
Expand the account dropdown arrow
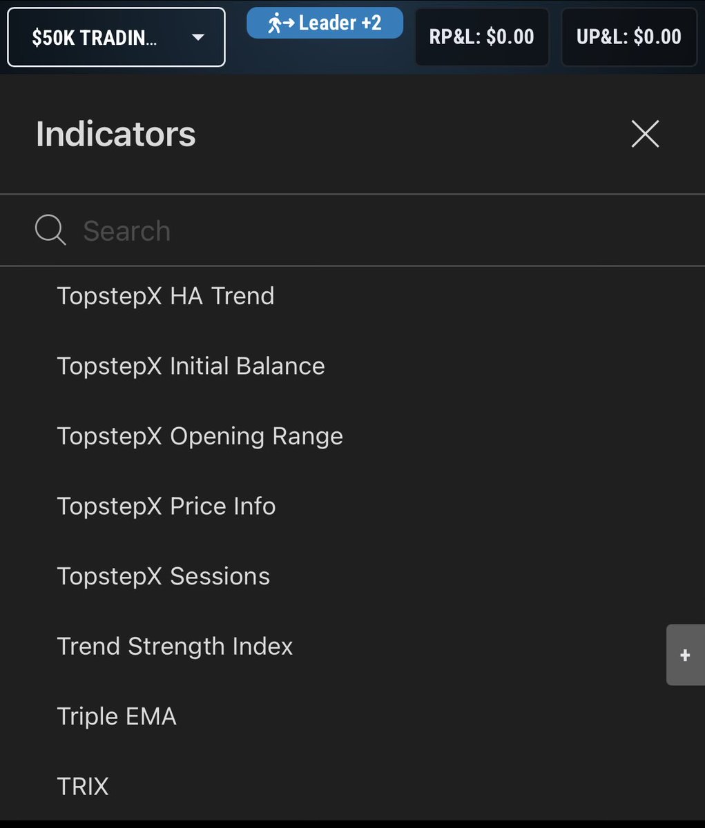pyautogui.click(x=198, y=37)
